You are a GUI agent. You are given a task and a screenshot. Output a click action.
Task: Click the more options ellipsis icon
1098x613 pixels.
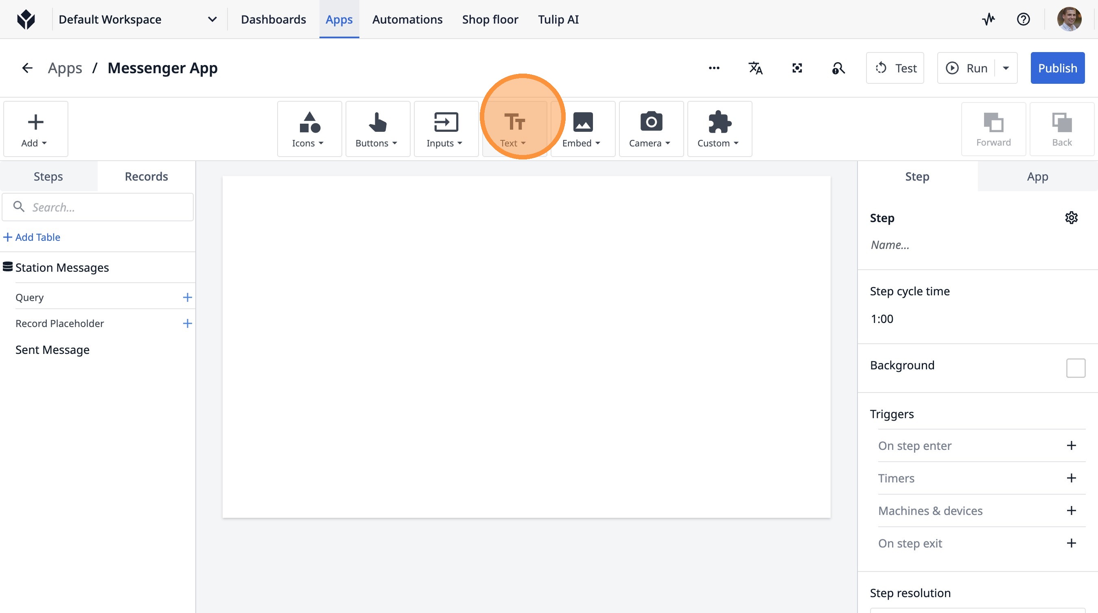[714, 68]
